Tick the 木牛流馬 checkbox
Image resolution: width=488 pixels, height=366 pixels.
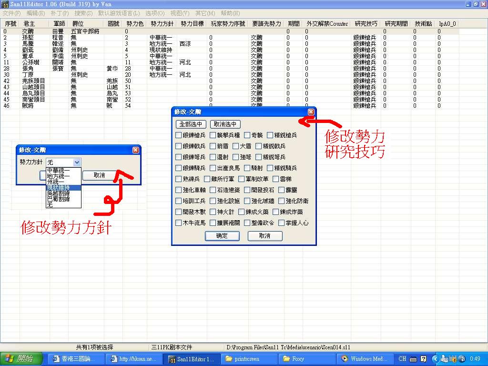click(x=179, y=223)
